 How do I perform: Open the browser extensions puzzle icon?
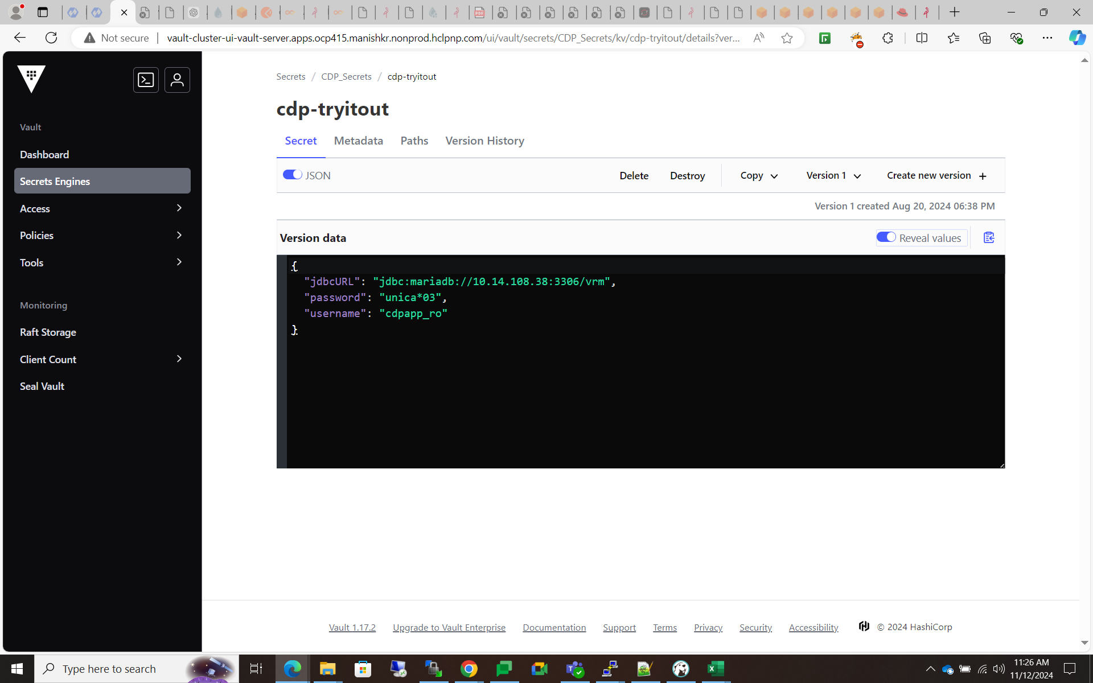coord(887,38)
